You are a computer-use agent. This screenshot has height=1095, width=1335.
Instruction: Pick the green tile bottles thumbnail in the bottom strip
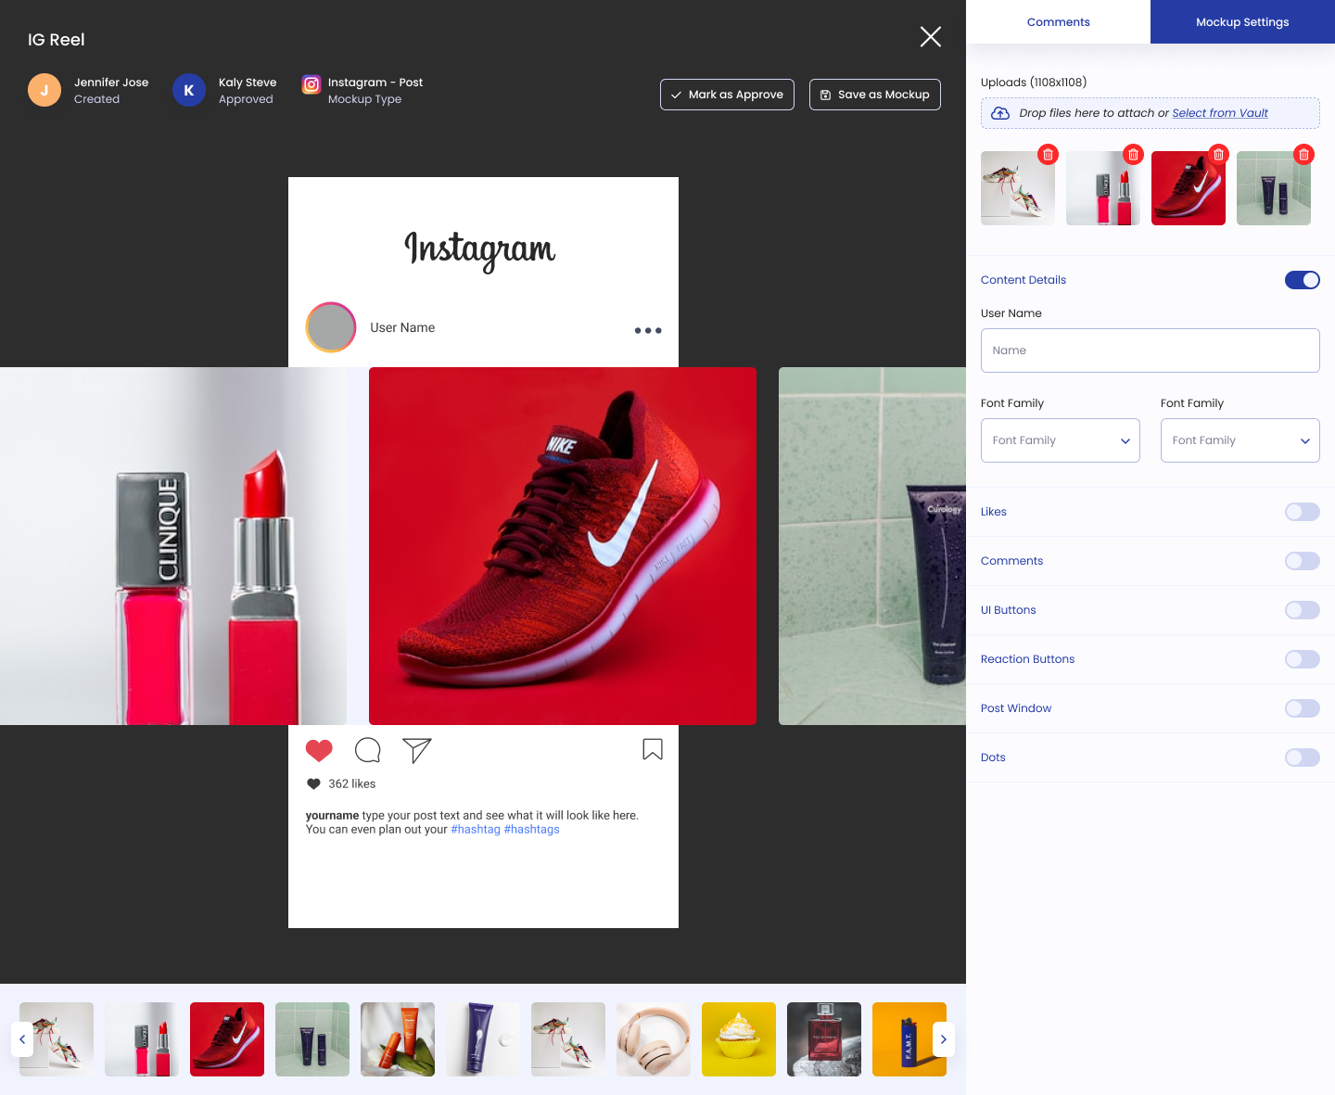[312, 1039]
